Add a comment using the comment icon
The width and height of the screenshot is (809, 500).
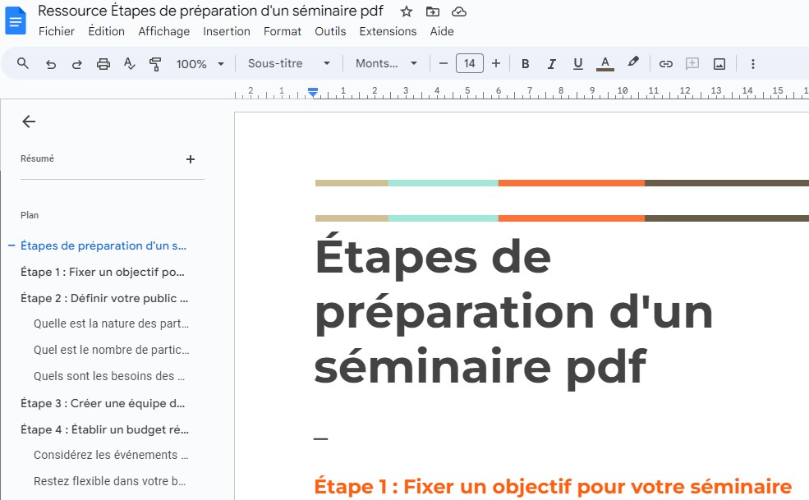[692, 63]
